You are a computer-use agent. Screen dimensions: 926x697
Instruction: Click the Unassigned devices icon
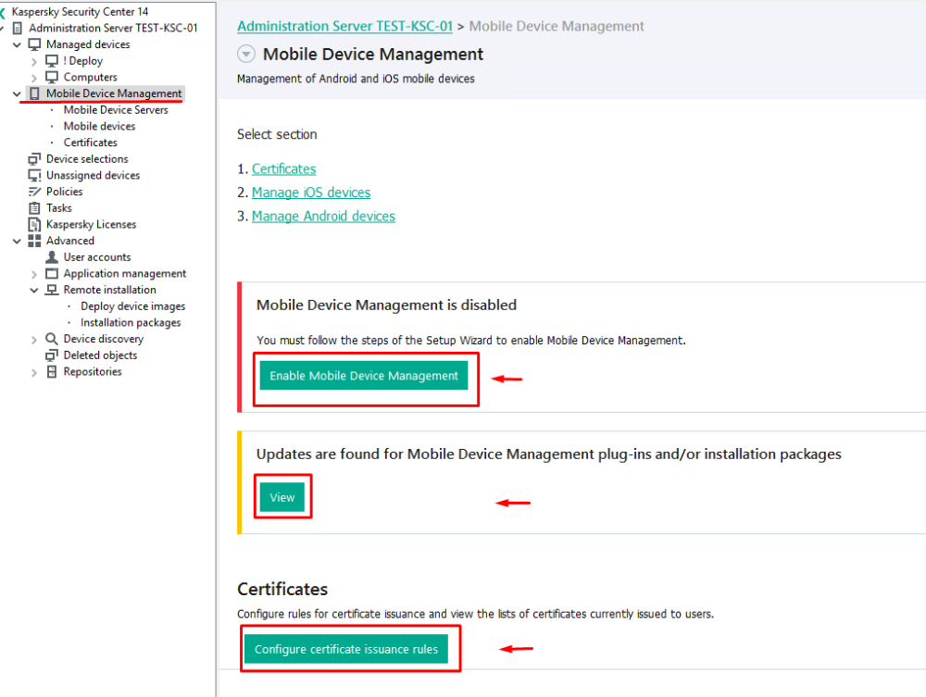click(x=35, y=175)
